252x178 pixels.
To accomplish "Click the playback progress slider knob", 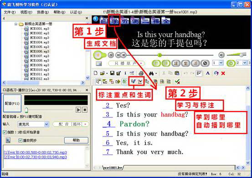I will point(159,55).
